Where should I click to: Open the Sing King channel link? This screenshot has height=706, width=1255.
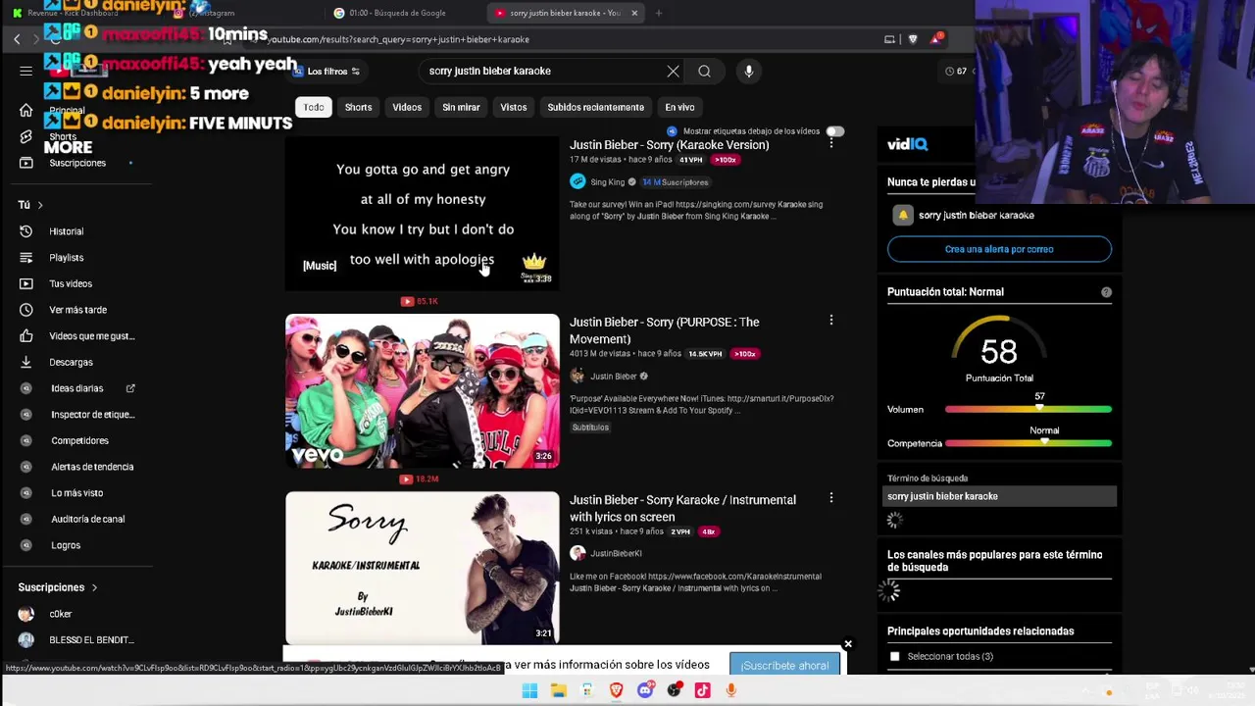coord(608,181)
